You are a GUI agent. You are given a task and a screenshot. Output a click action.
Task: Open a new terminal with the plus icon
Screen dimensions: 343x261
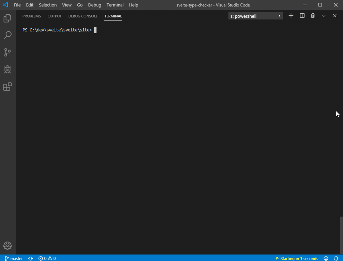click(x=291, y=15)
